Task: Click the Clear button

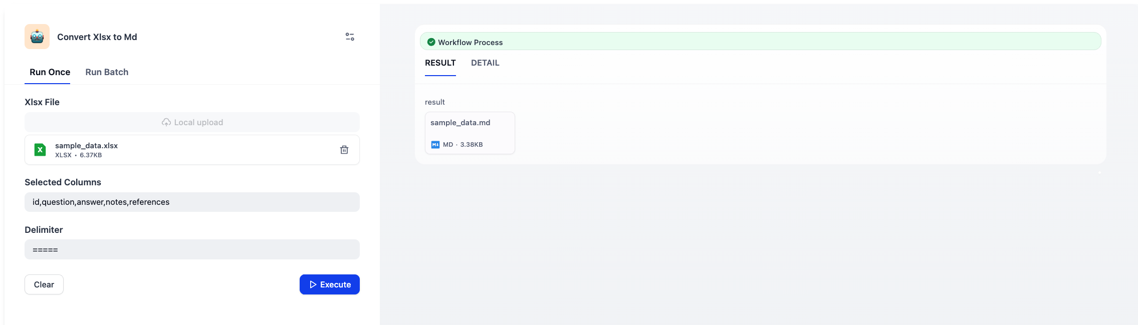Action: 44,284
